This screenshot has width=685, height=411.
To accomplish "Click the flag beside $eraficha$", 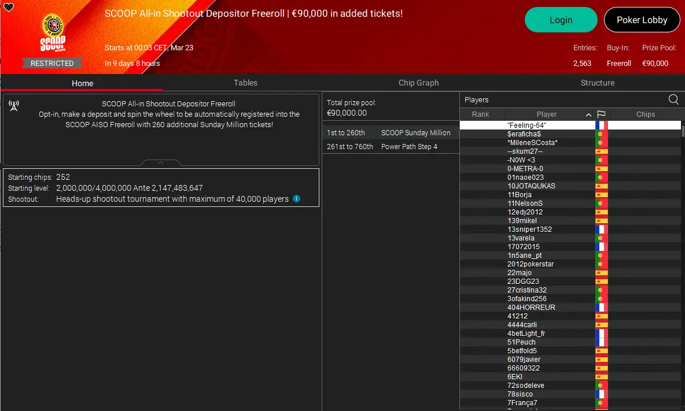I will (601, 134).
